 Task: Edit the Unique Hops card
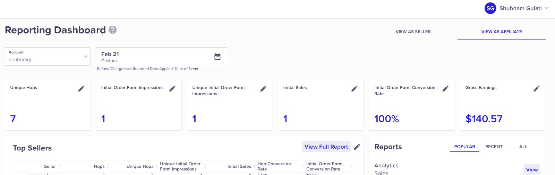click(x=81, y=89)
